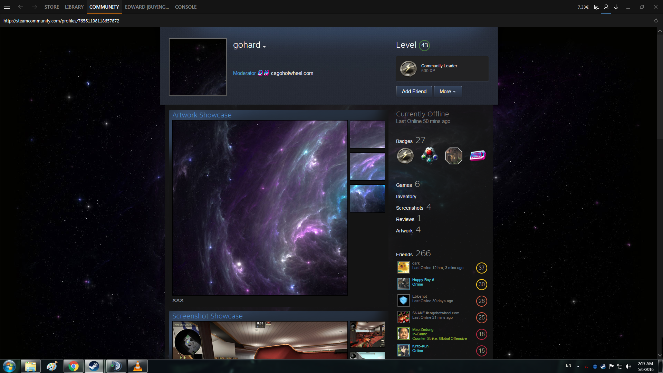Open the downloads arrow icon
Screen dimensions: 663x373
616,7
